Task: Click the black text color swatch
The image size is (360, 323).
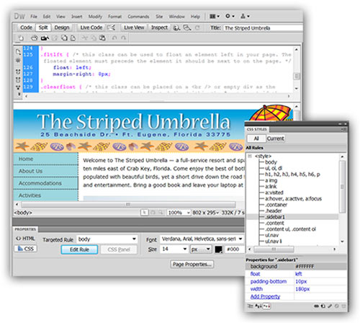Action: point(218,249)
